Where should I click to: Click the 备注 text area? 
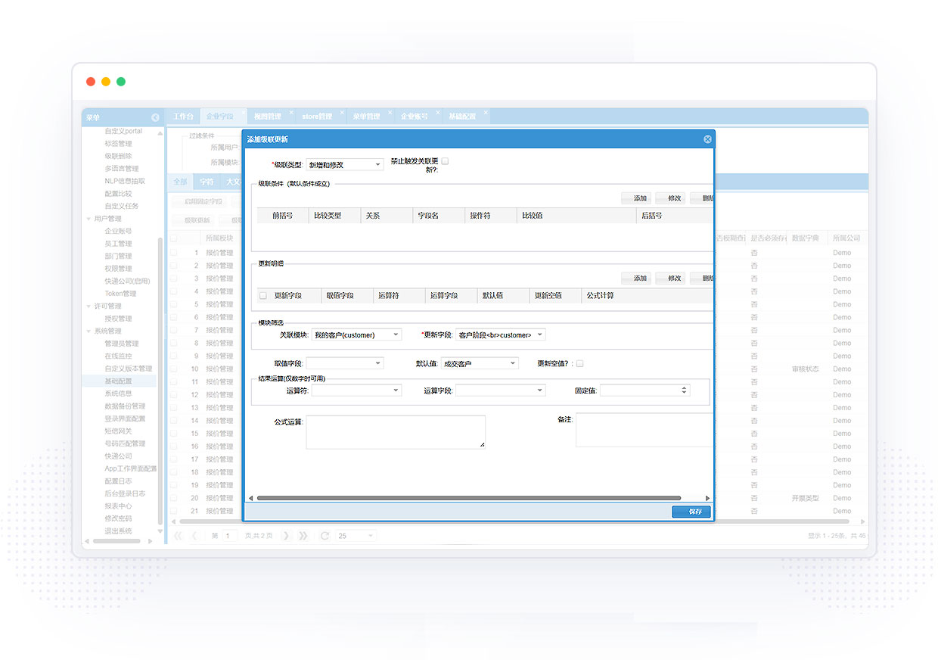click(644, 431)
